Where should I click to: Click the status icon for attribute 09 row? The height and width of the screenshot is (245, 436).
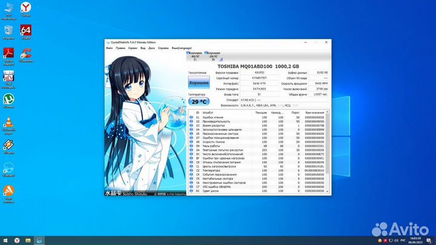click(191, 146)
